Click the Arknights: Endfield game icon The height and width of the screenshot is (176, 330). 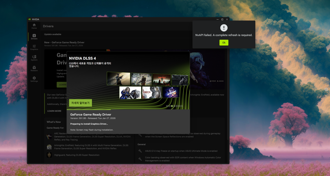(49, 147)
